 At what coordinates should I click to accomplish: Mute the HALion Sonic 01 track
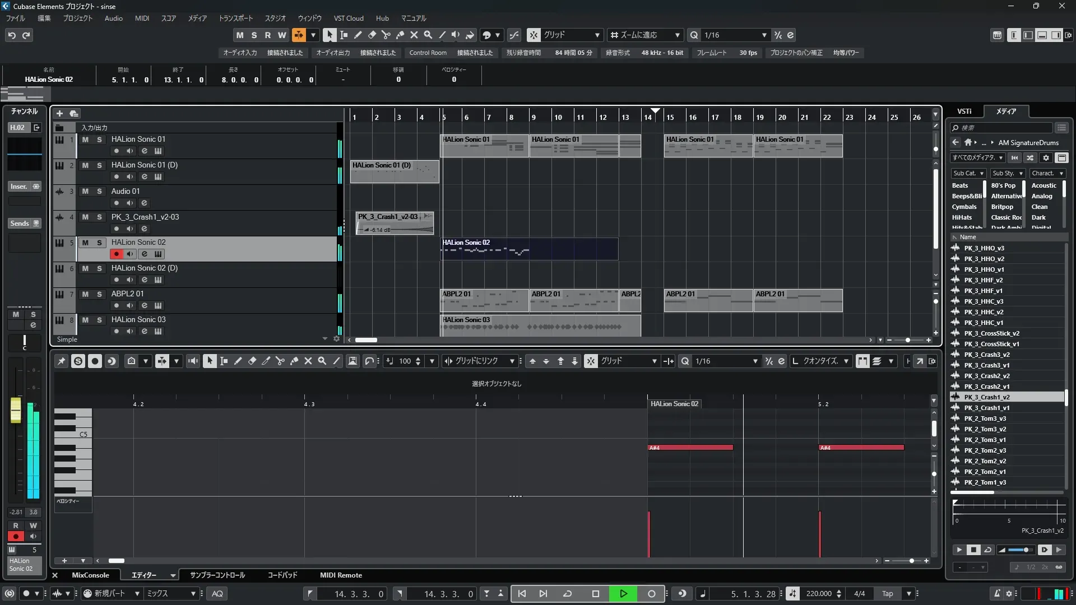click(85, 139)
